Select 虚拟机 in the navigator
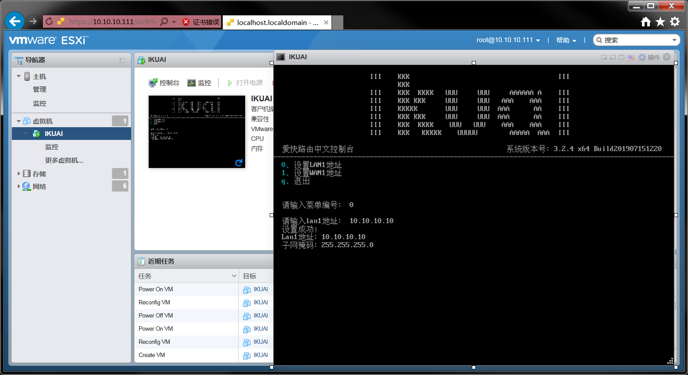Viewport: 688px width, 375px height. click(43, 121)
